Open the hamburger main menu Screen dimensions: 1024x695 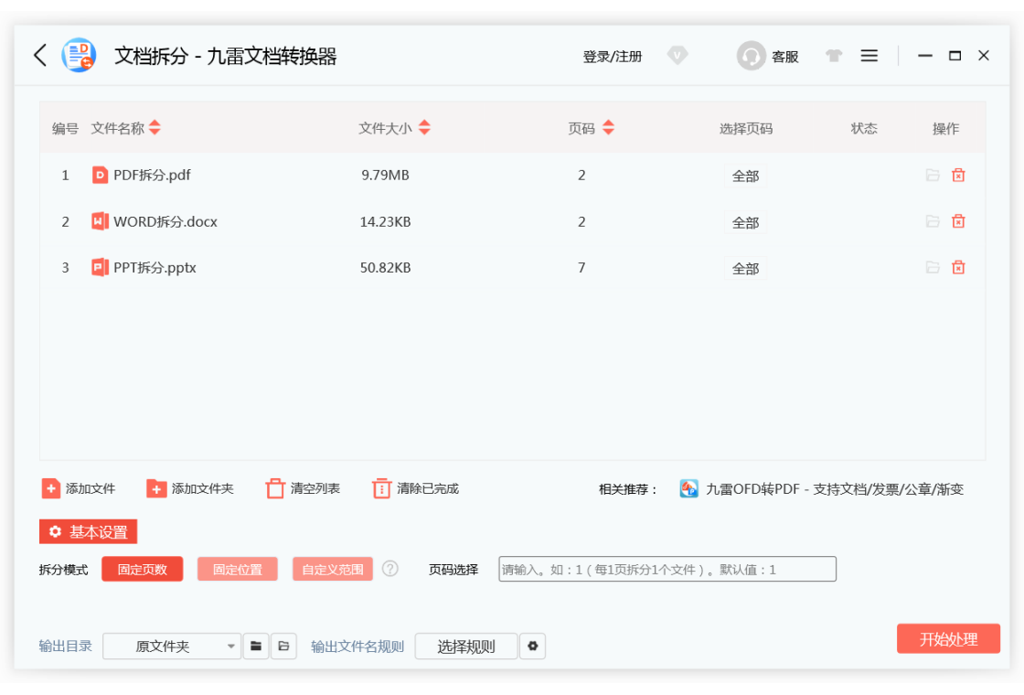(x=869, y=56)
